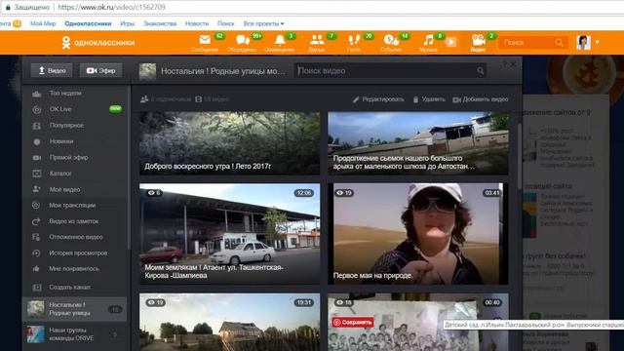Expand the Все проекты dropdown
This screenshot has width=624, height=351.
(264, 23)
